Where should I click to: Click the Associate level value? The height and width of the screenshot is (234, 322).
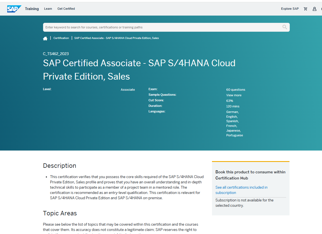128,90
